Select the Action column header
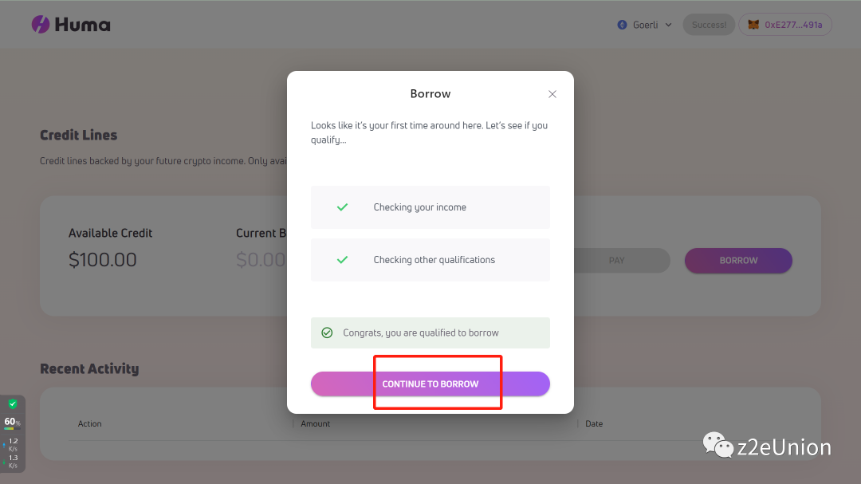This screenshot has height=484, width=861. 90,423
